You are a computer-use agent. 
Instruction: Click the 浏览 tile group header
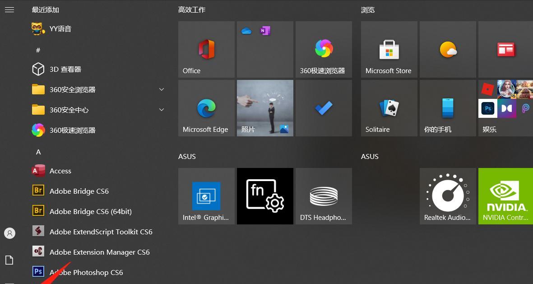368,10
